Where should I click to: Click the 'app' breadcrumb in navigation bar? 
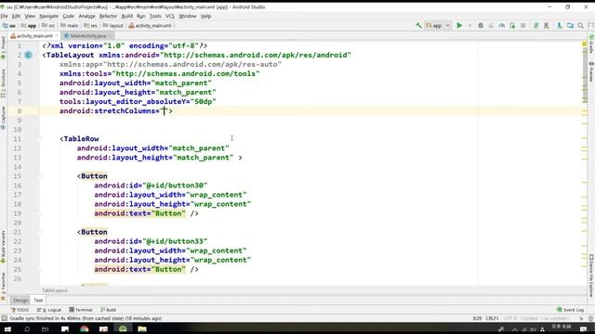click(29, 26)
